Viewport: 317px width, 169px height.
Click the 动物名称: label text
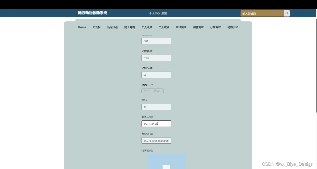[147, 51]
